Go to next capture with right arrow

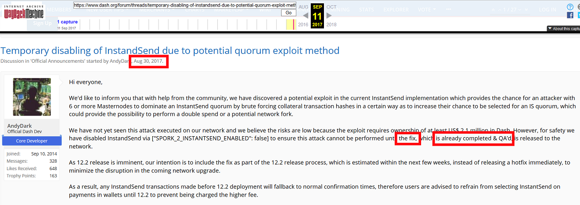pos(329,16)
